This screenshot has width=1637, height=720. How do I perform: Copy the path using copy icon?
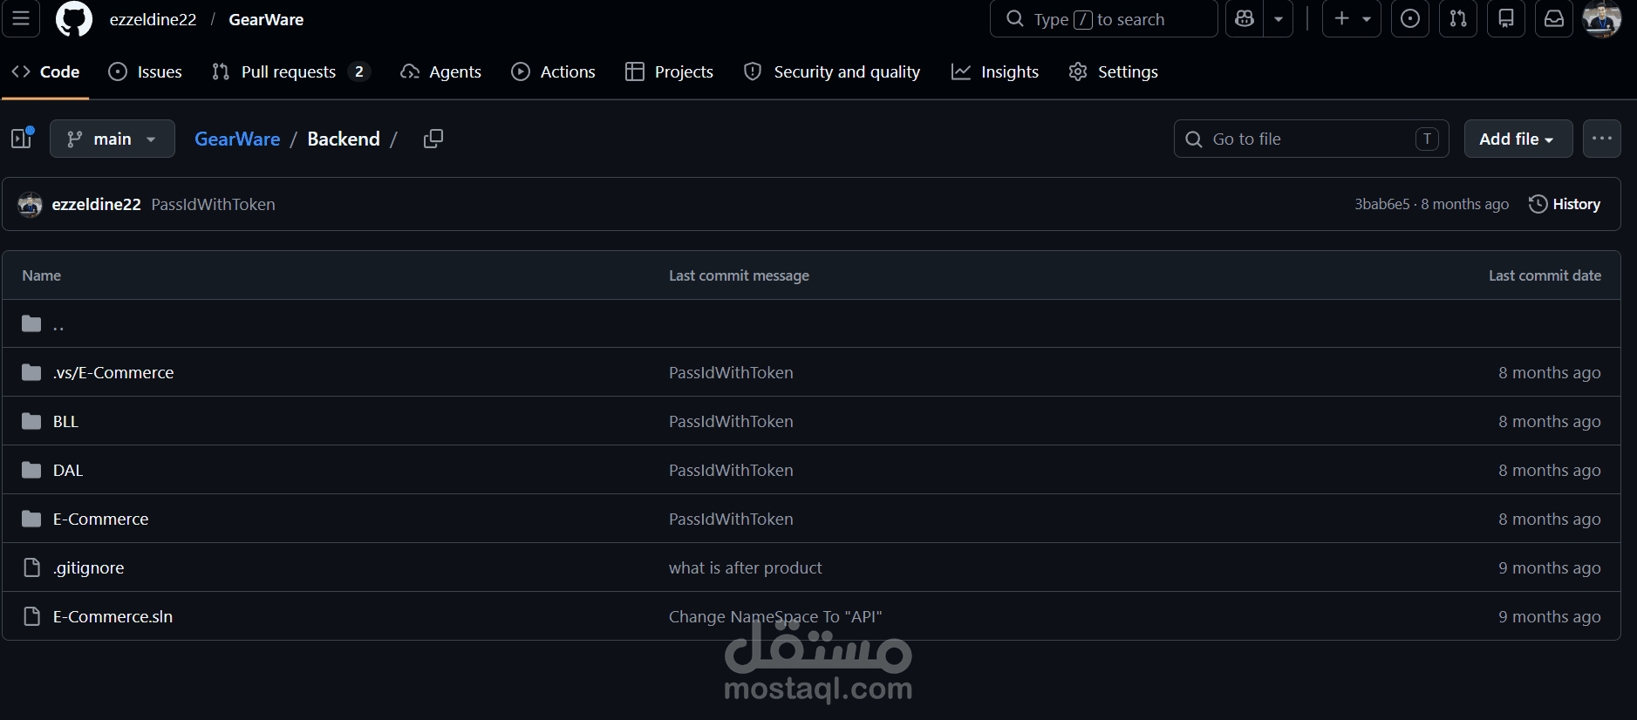(433, 139)
